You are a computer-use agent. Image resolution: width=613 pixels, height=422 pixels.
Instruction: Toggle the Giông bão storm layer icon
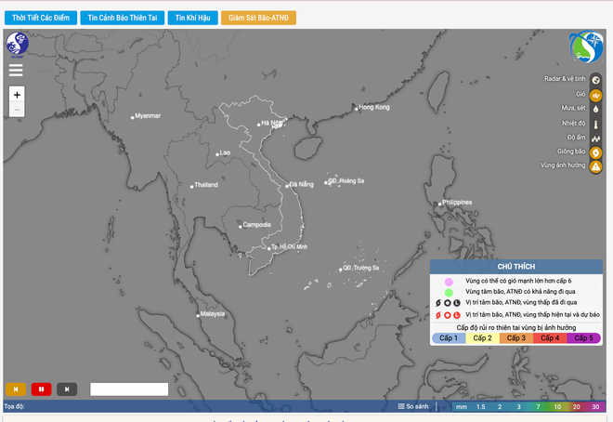click(x=596, y=152)
